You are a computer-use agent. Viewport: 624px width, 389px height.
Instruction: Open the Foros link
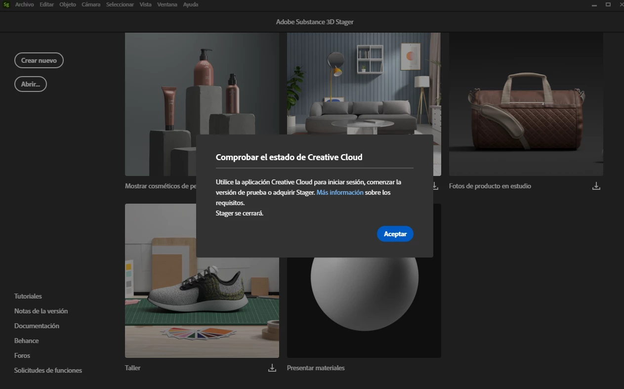point(22,355)
